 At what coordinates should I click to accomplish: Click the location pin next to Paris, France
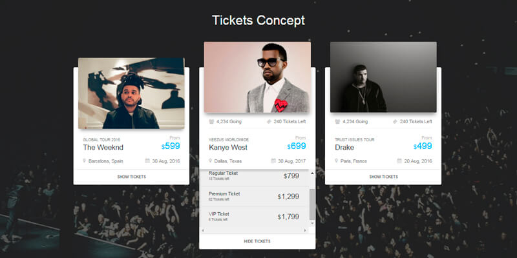pyautogui.click(x=337, y=161)
